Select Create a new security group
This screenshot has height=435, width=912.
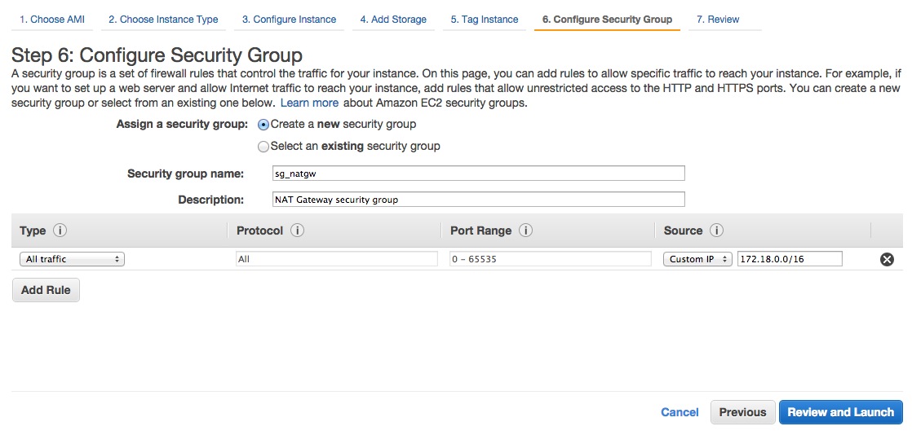[x=263, y=125]
